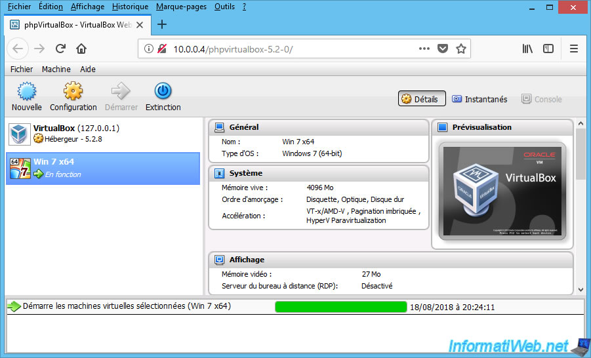
Task: Click the task status arrow icon
Action: pyautogui.click(x=14, y=306)
